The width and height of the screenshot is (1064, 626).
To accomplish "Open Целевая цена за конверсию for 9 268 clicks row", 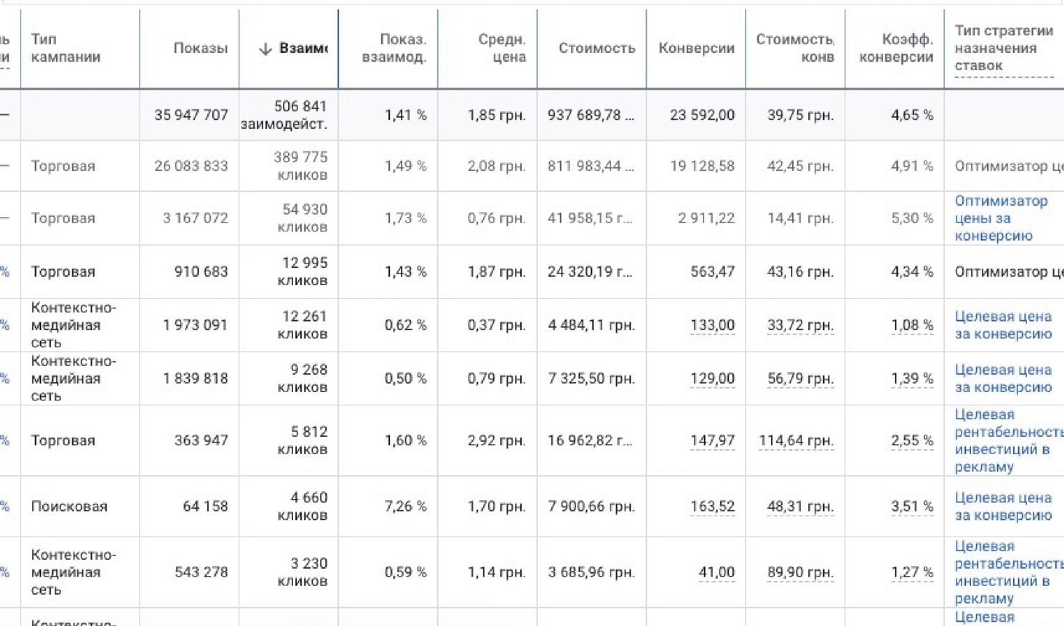I will tap(1003, 379).
